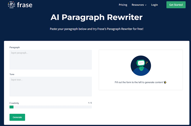Image resolution: width=191 pixels, height=126 pixels.
Task: Click the robot avatar illustration
Action: (x=141, y=66)
